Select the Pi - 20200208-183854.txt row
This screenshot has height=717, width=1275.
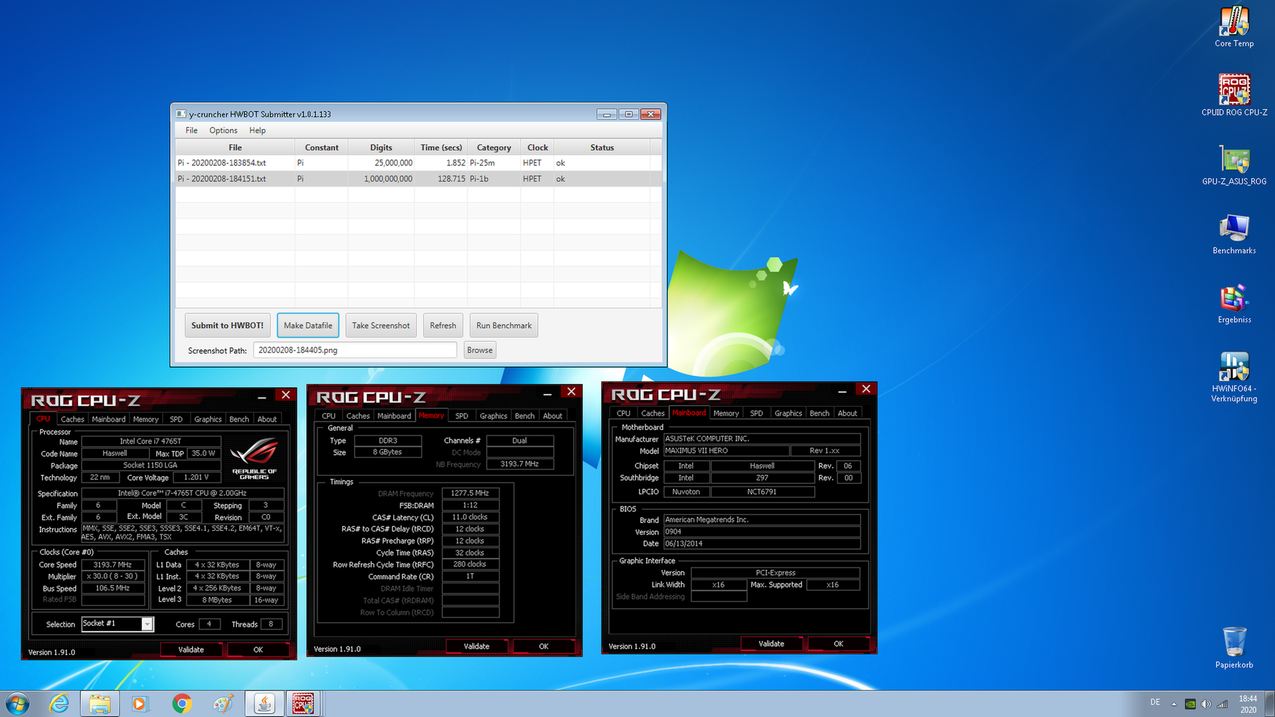point(418,163)
